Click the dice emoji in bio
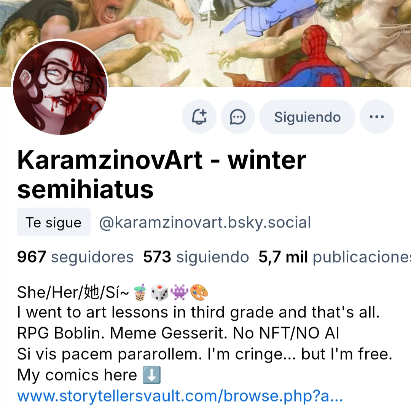 click(x=159, y=292)
